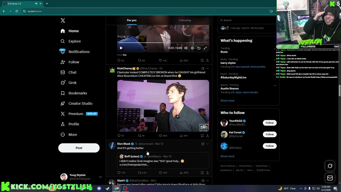Enter video fullscreen mode
The width and height of the screenshot is (341, 192).
[x=205, y=48]
